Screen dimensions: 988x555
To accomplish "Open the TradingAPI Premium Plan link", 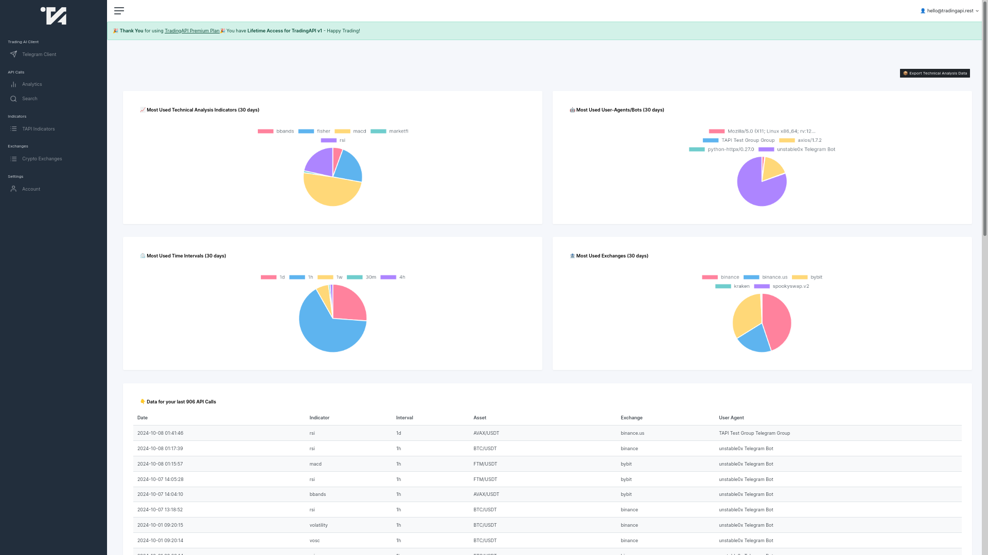I will tap(192, 31).
